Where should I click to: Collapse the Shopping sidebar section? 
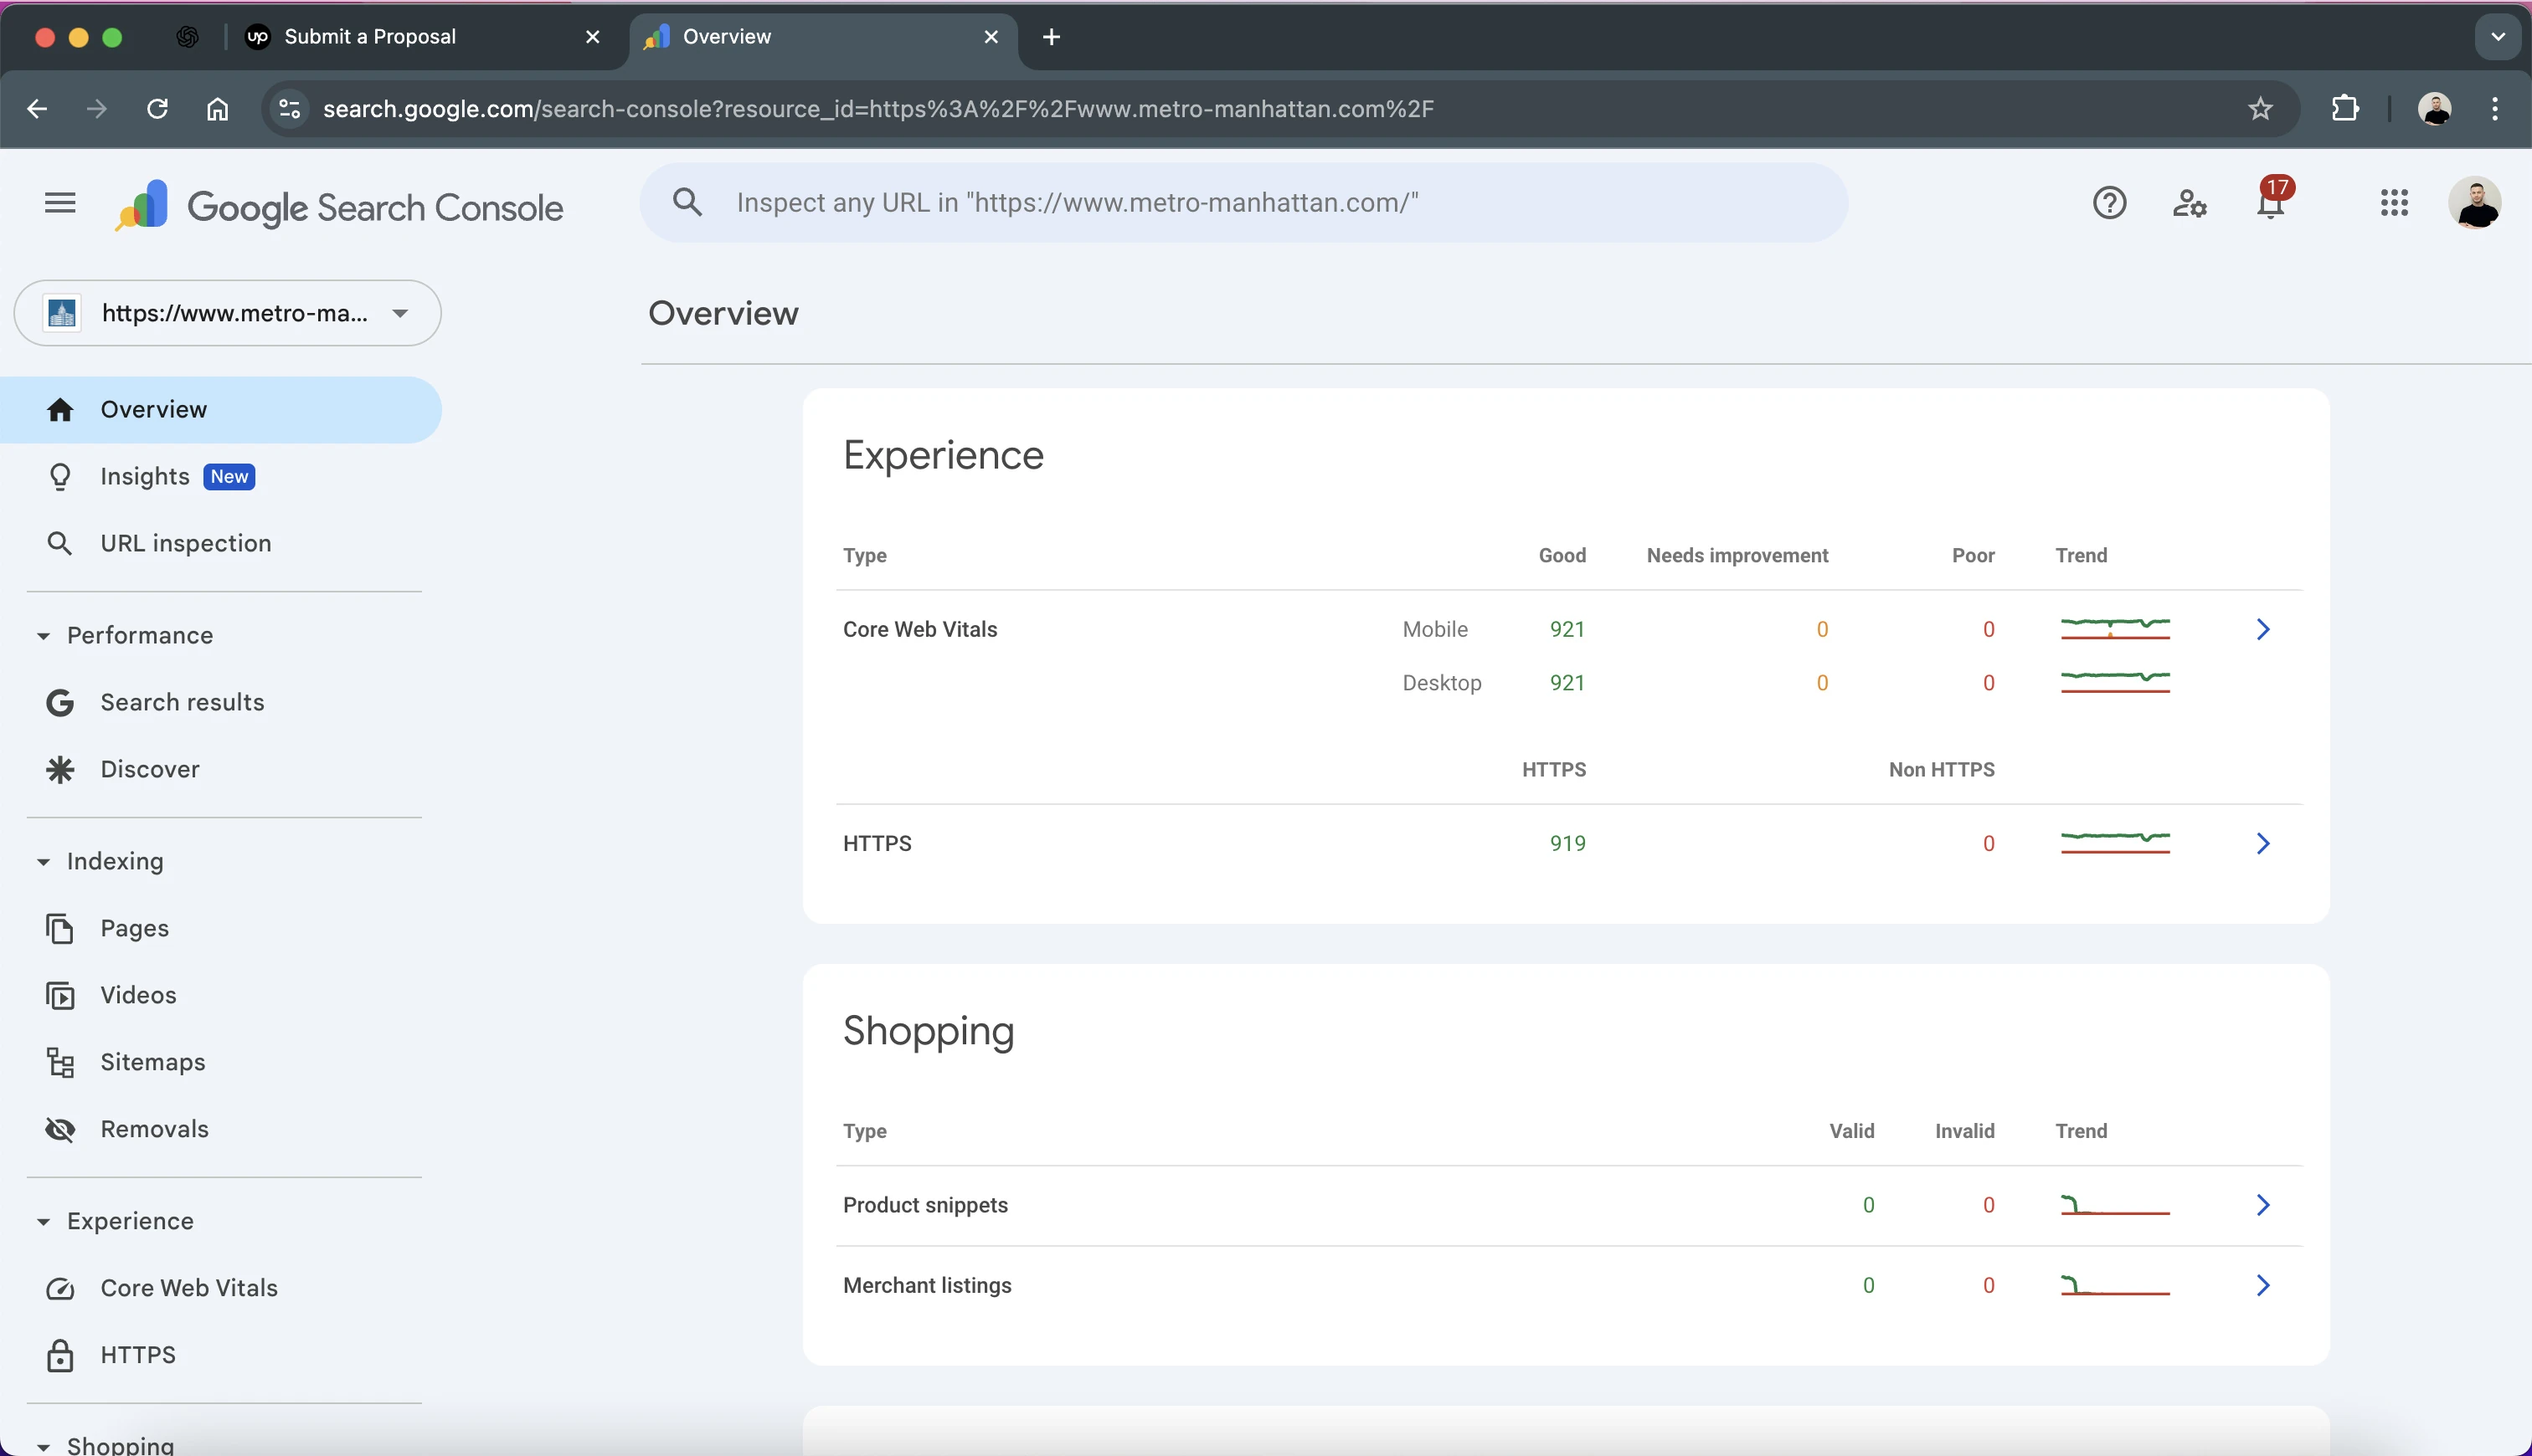tap(106, 1445)
